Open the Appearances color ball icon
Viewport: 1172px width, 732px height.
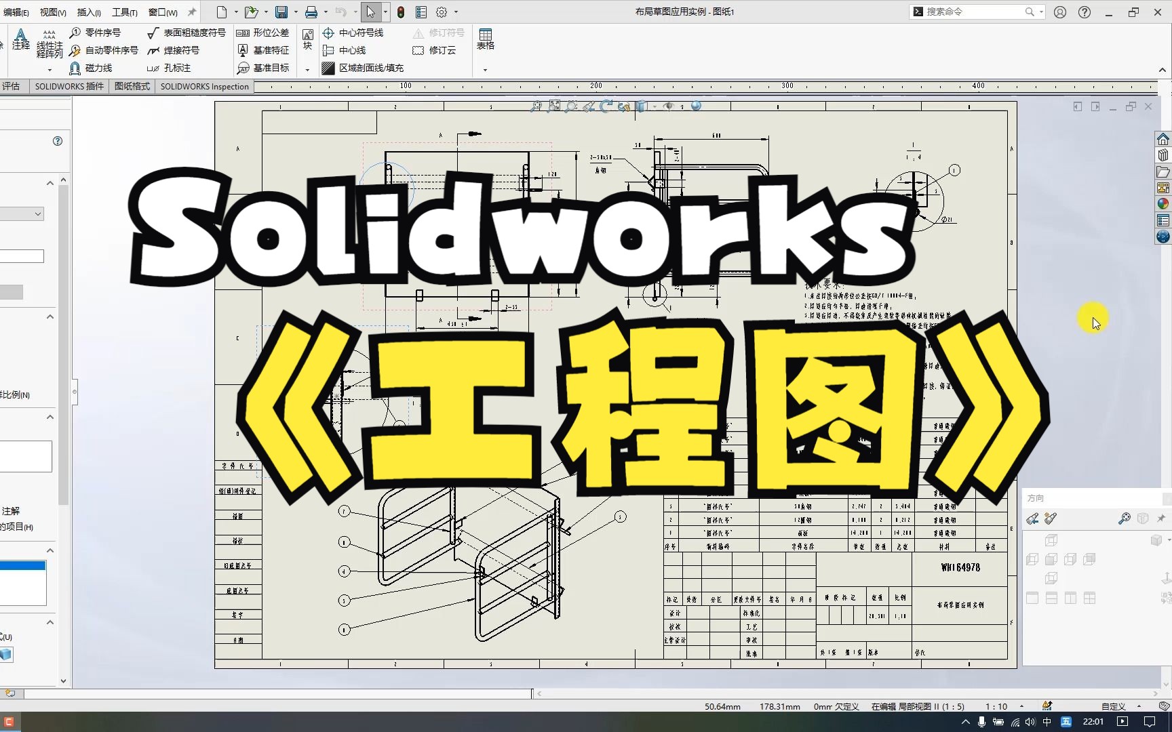(x=1163, y=204)
